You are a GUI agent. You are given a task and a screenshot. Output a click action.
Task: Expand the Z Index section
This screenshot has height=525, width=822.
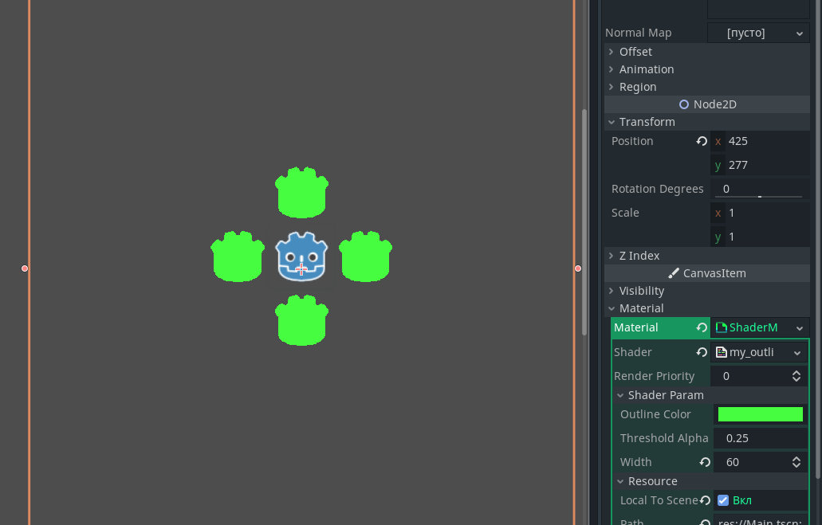[706, 256]
